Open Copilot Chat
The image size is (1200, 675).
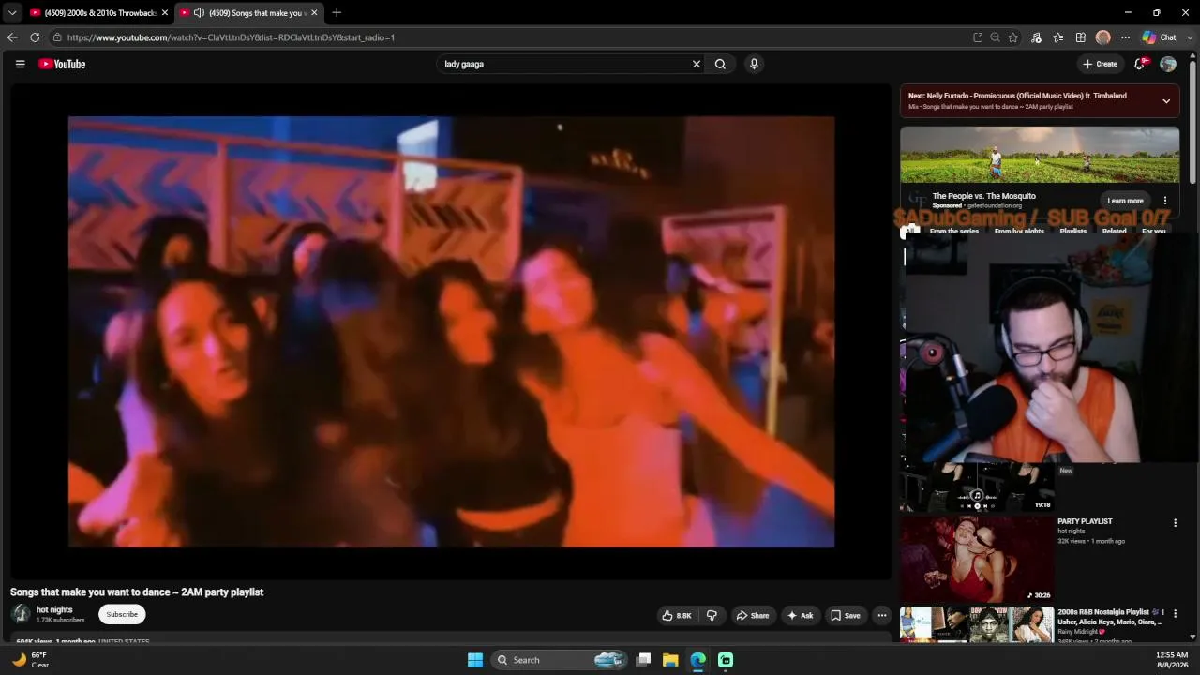pos(1159,37)
